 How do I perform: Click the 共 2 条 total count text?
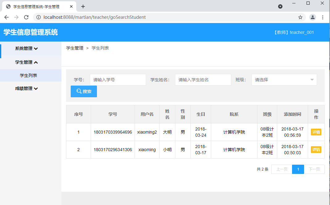(262, 169)
